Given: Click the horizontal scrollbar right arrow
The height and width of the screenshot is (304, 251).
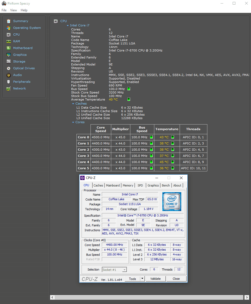Looking at the screenshot, I should click(246, 297).
